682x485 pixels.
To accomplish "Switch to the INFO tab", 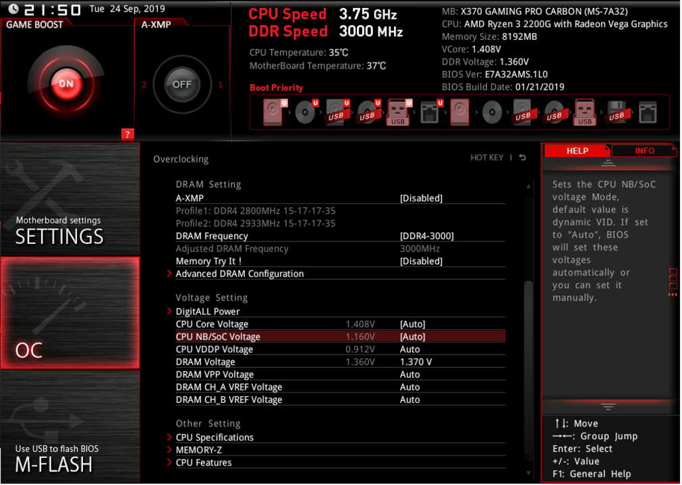I will tap(644, 151).
